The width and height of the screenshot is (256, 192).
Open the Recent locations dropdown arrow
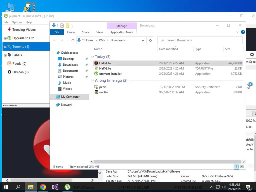click(x=67, y=40)
